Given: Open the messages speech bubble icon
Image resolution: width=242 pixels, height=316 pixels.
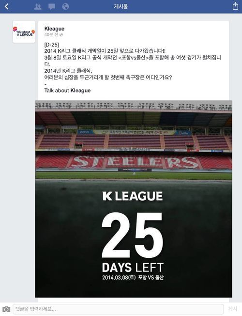Looking at the screenshot, I should pos(51,7).
